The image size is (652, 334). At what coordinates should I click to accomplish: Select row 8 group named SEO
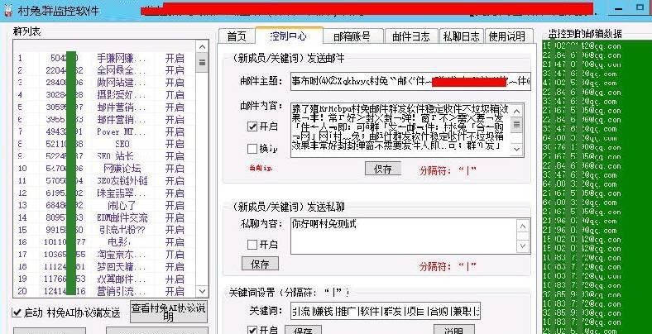(x=105, y=144)
